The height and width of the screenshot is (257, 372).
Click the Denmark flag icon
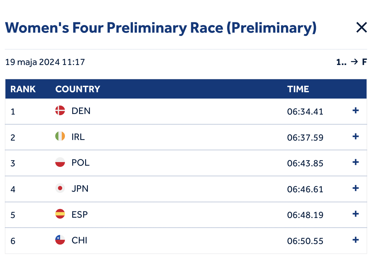coord(60,111)
